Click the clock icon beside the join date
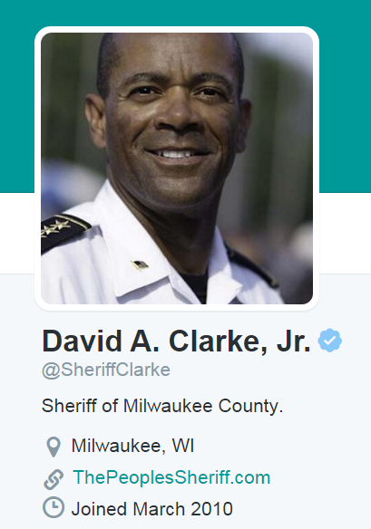This screenshot has height=529, width=371. 54,507
